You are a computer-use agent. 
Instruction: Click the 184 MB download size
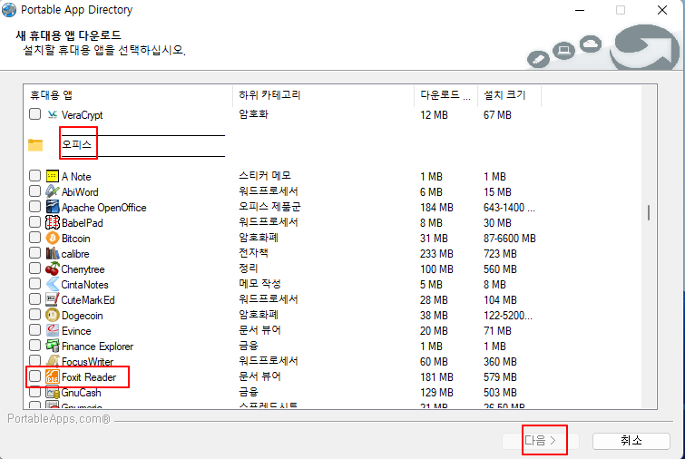click(x=436, y=208)
